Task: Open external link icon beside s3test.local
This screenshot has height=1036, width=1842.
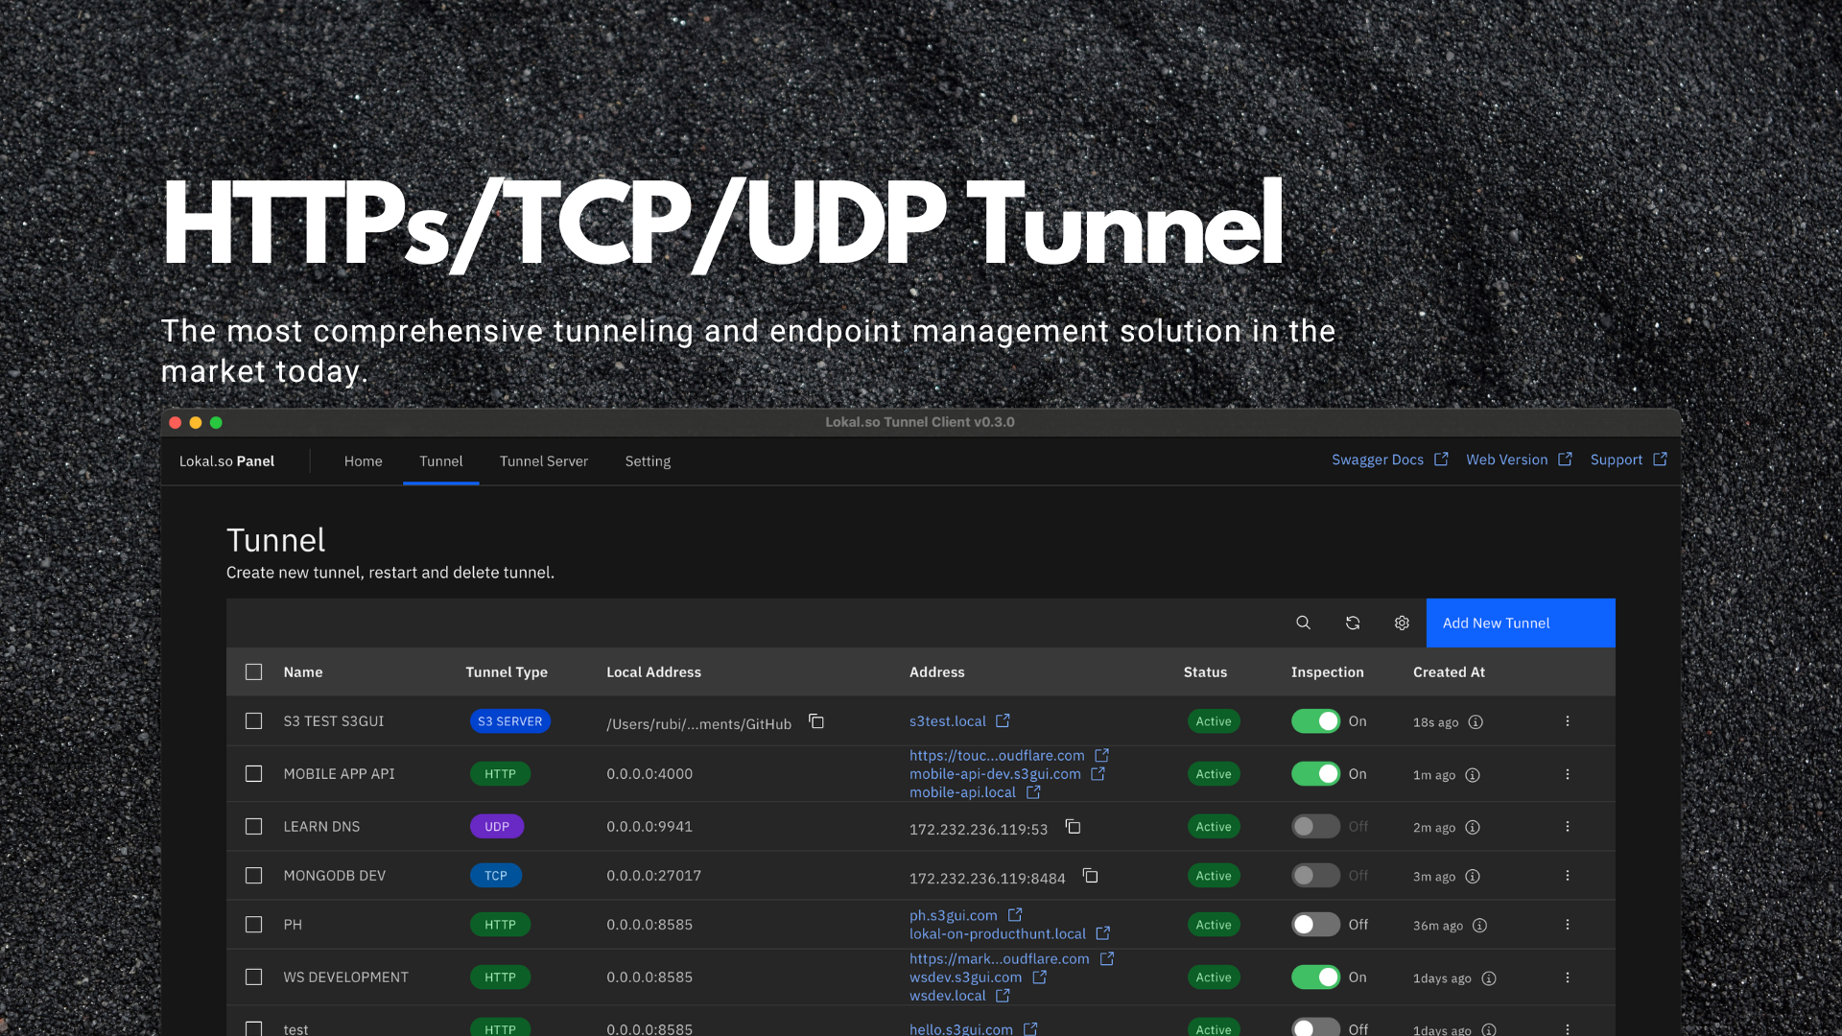Action: click(1003, 721)
